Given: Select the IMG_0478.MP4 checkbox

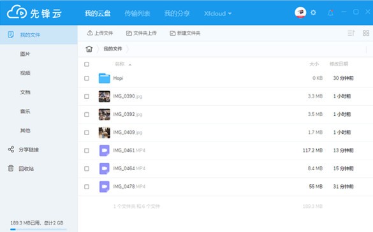Looking at the screenshot, I should pyautogui.click(x=87, y=187).
